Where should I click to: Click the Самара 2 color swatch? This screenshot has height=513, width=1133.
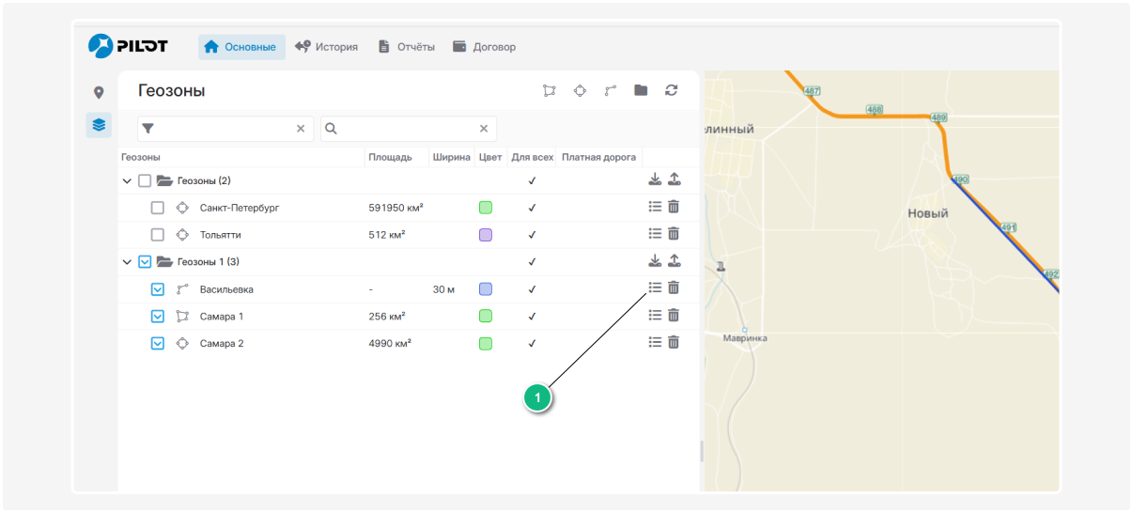pyautogui.click(x=486, y=344)
